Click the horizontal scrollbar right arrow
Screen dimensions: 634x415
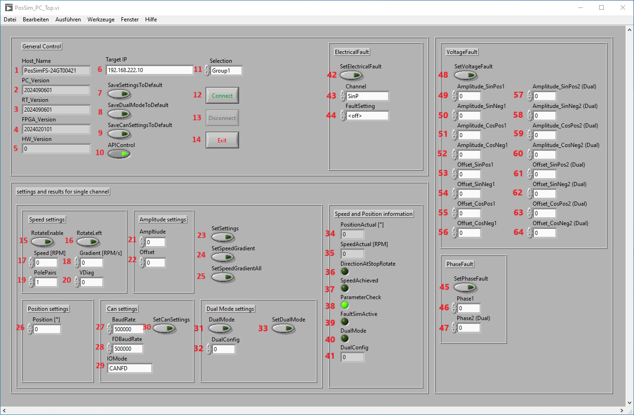point(621,411)
